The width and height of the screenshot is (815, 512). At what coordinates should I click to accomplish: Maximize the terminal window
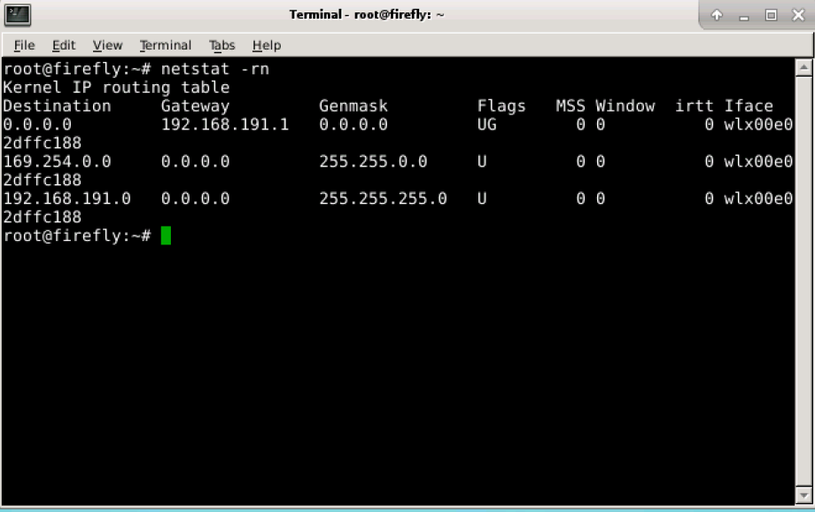(771, 15)
